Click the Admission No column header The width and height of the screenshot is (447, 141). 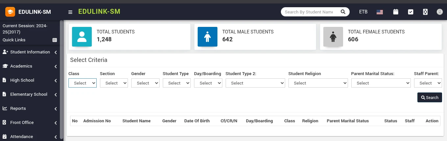(x=97, y=121)
